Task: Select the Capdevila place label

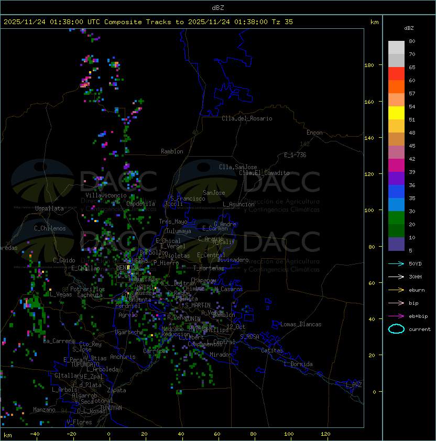Action: 141,204
